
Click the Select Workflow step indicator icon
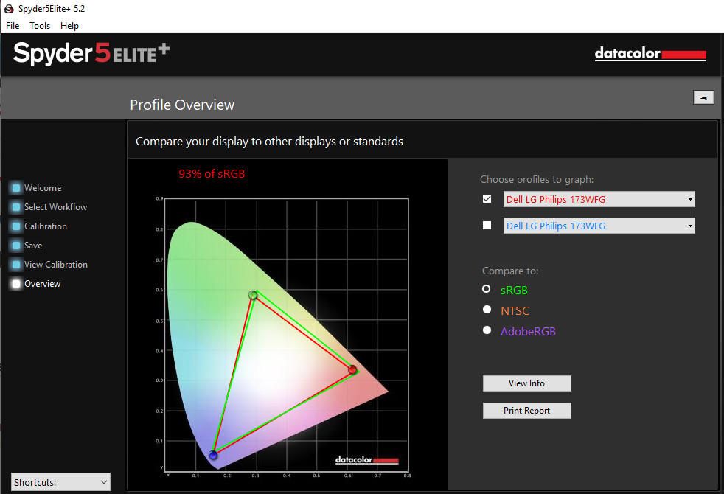tap(16, 207)
